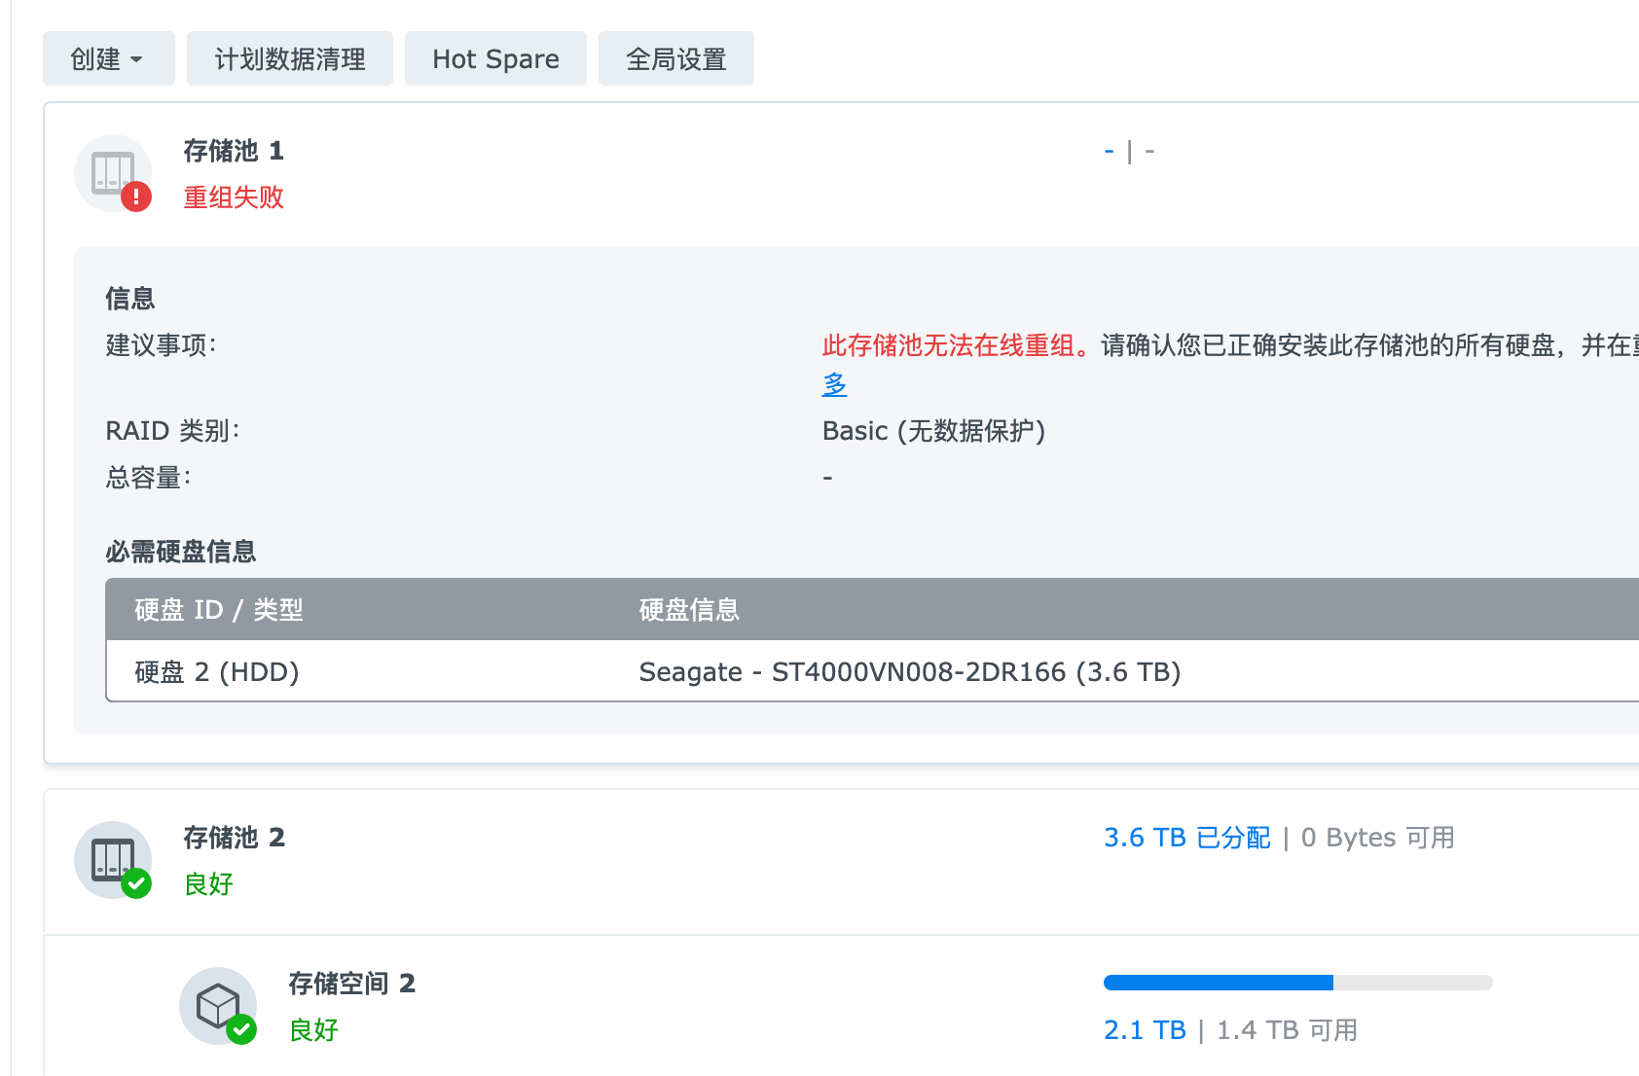Viewport: 1639px width, 1076px height.
Task: Expand the 存储池 2 header title
Action: pos(234,838)
